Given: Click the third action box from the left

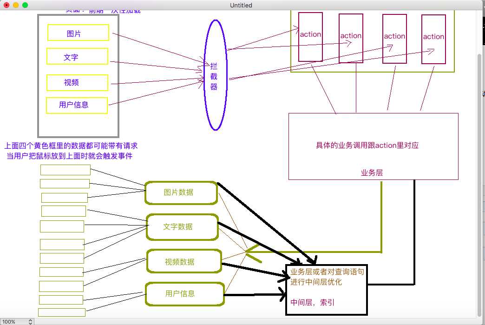Looking at the screenshot, I should tap(394, 39).
